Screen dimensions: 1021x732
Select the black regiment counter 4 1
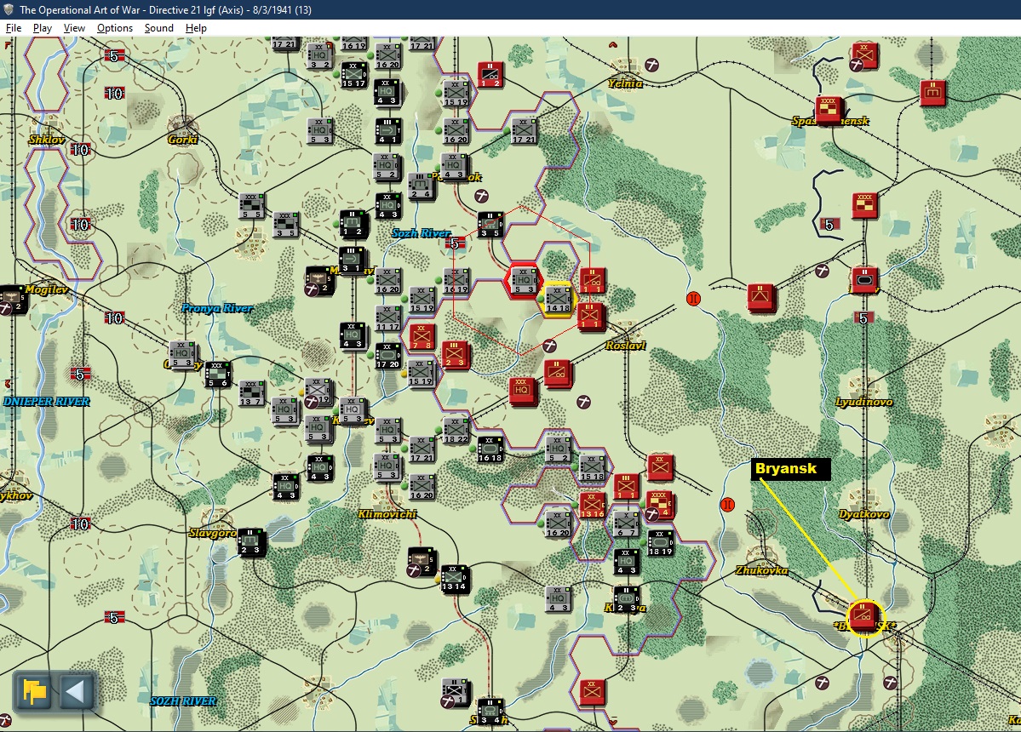click(388, 131)
